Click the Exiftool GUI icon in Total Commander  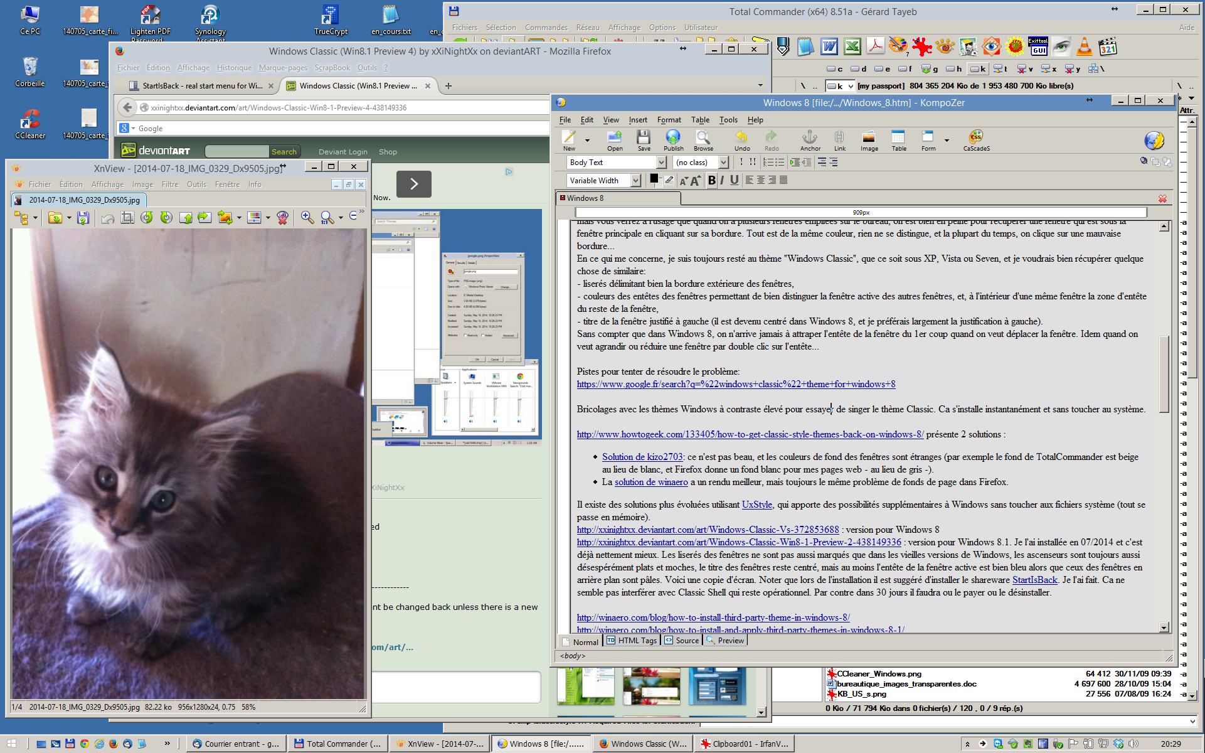coord(1038,46)
